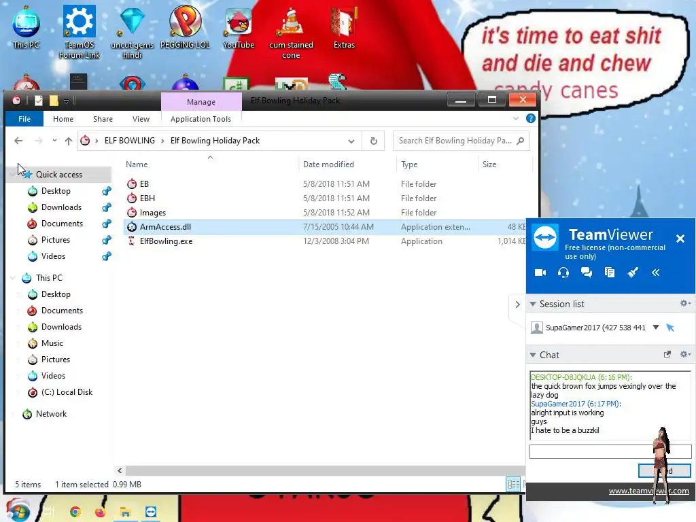Screen dimensions: 696x522
Task: Open Firefox from the taskbar
Action: point(101,512)
